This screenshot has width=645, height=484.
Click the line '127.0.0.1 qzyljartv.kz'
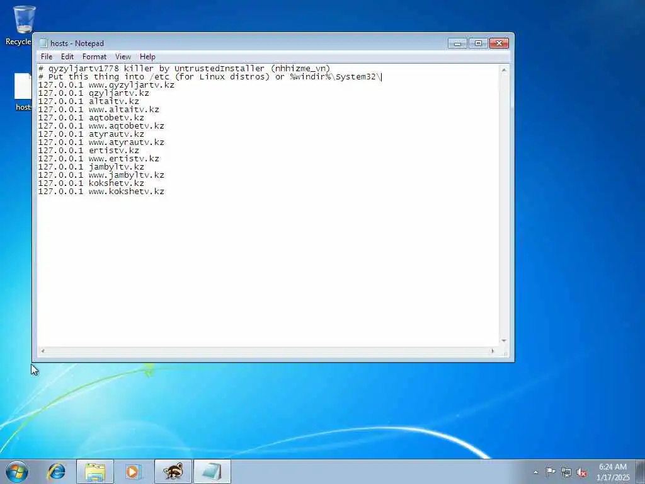click(93, 93)
